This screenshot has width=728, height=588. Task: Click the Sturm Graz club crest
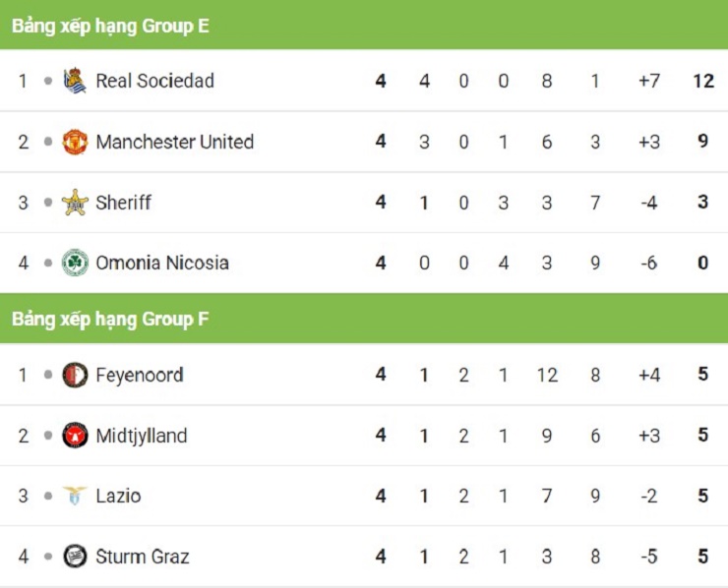[75, 557]
